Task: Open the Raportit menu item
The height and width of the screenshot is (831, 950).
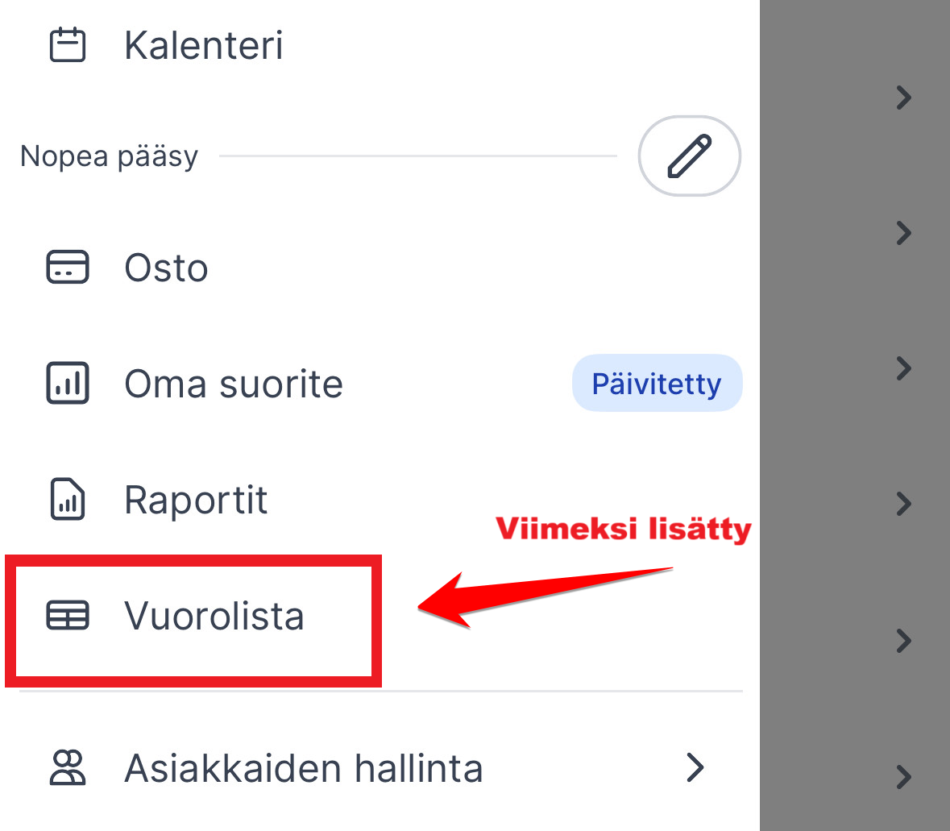Action: point(196,501)
